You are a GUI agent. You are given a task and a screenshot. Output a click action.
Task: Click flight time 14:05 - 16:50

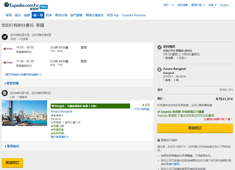tap(25, 47)
